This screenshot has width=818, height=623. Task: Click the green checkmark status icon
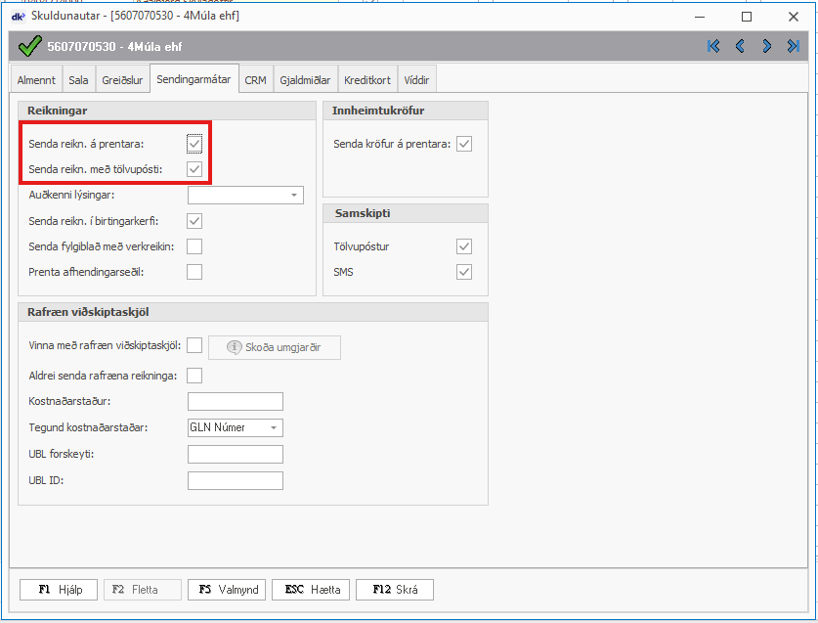pyautogui.click(x=30, y=46)
